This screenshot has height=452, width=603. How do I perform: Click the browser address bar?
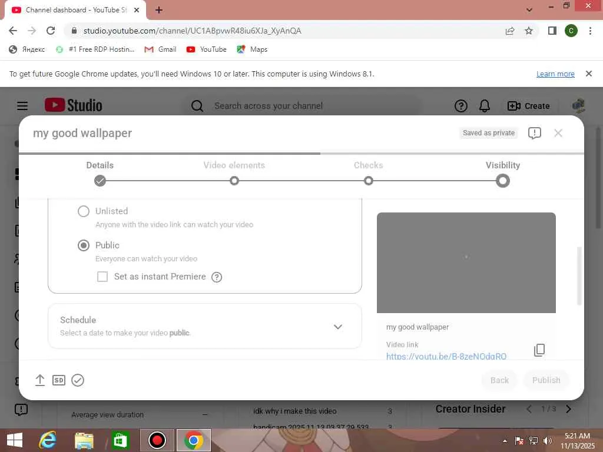tap(284, 31)
